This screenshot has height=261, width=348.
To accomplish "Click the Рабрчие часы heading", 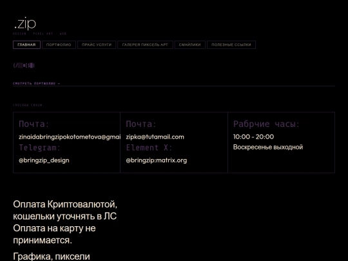I will pos(266,124).
